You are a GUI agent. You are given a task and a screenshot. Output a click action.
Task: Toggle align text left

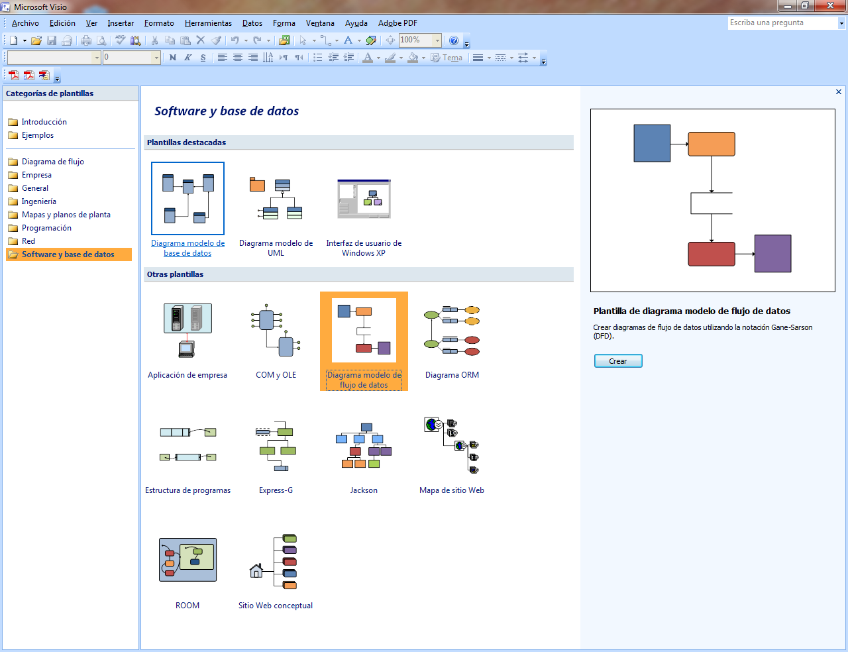223,58
